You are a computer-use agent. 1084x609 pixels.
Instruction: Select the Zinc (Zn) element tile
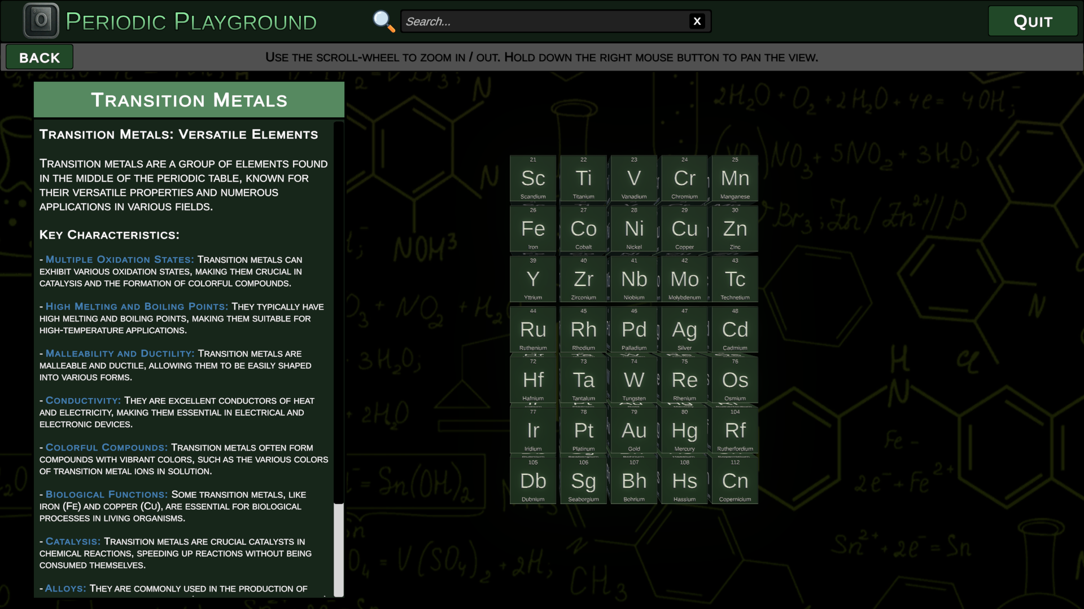(x=735, y=229)
